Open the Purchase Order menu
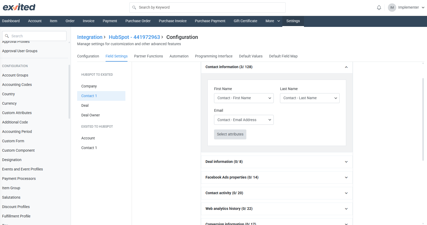427x225 pixels. pos(138,21)
